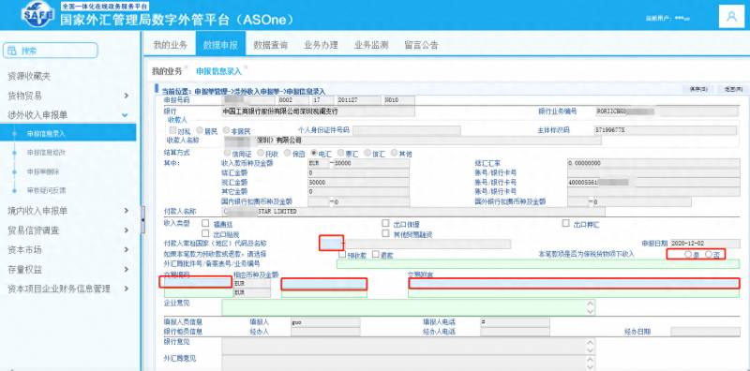750x371 pixels.
Task: Select 否 for bonded goods income
Action: point(709,254)
